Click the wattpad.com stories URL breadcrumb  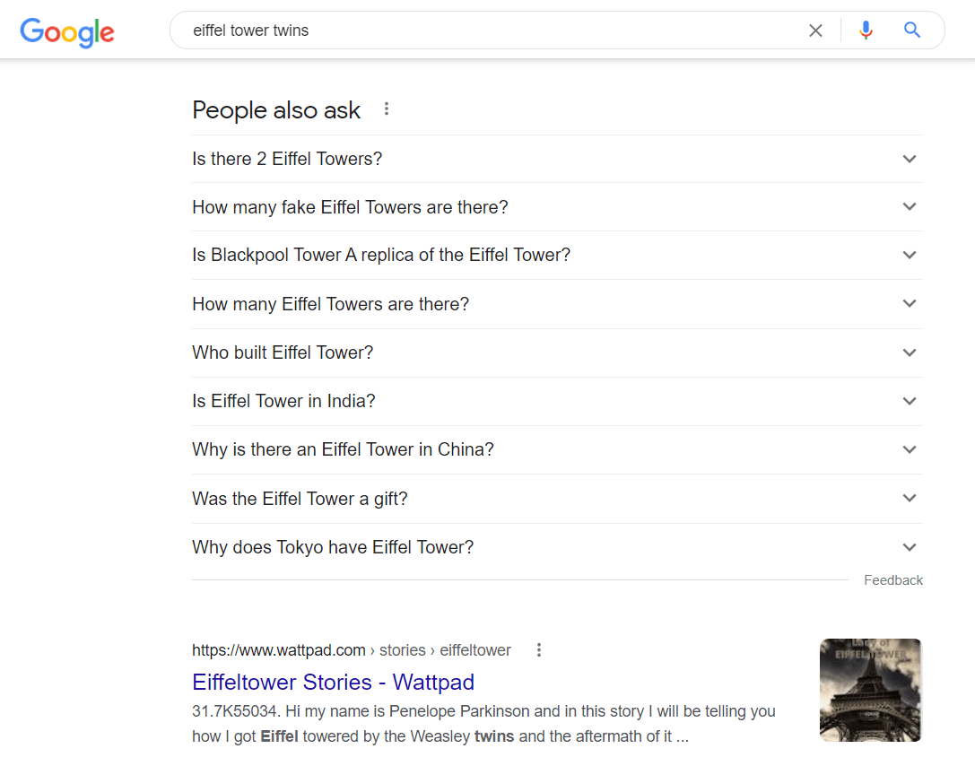352,650
